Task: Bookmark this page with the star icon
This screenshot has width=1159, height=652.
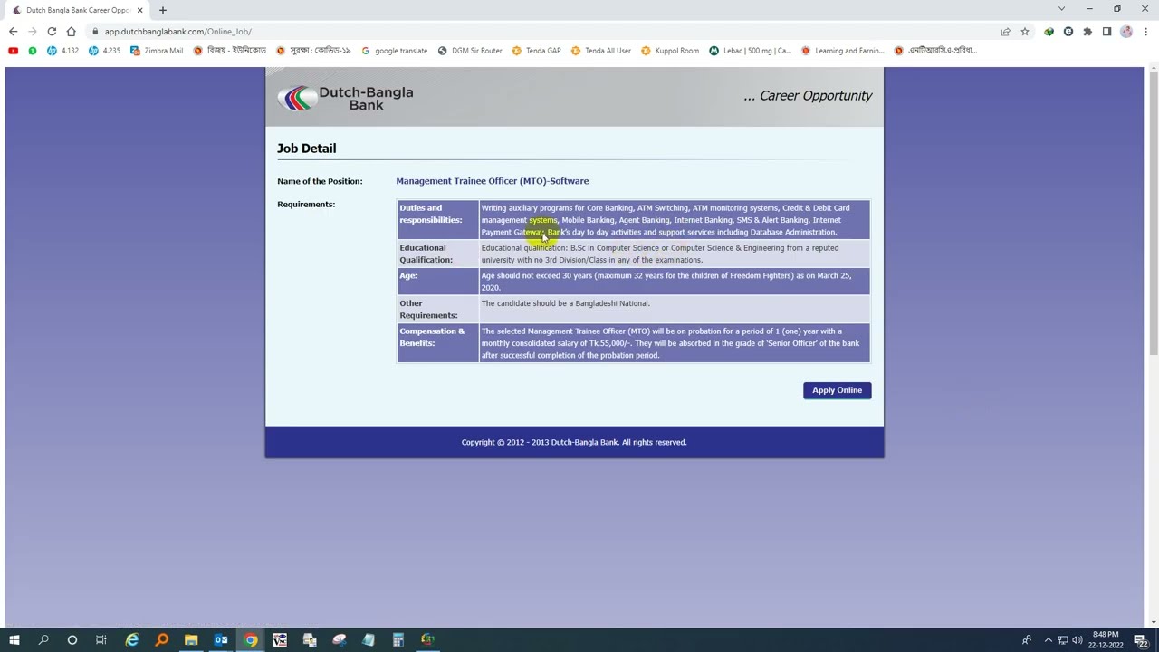Action: (1025, 32)
